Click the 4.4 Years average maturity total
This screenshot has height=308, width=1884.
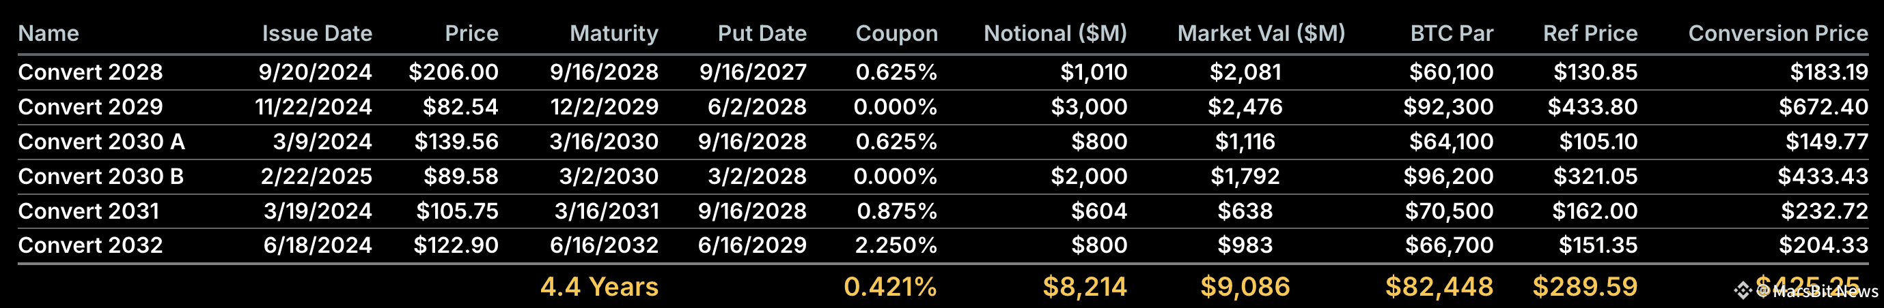coord(599,287)
